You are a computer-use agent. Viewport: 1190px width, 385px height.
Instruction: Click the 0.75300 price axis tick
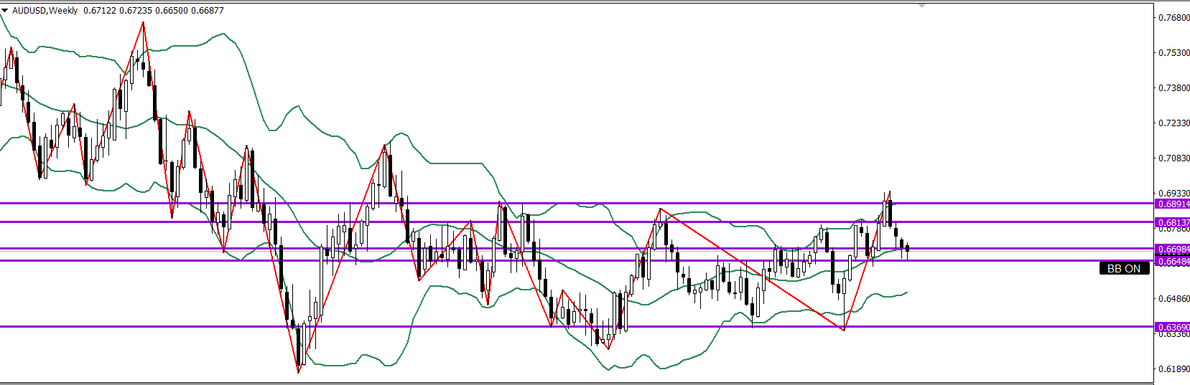[x=1173, y=53]
